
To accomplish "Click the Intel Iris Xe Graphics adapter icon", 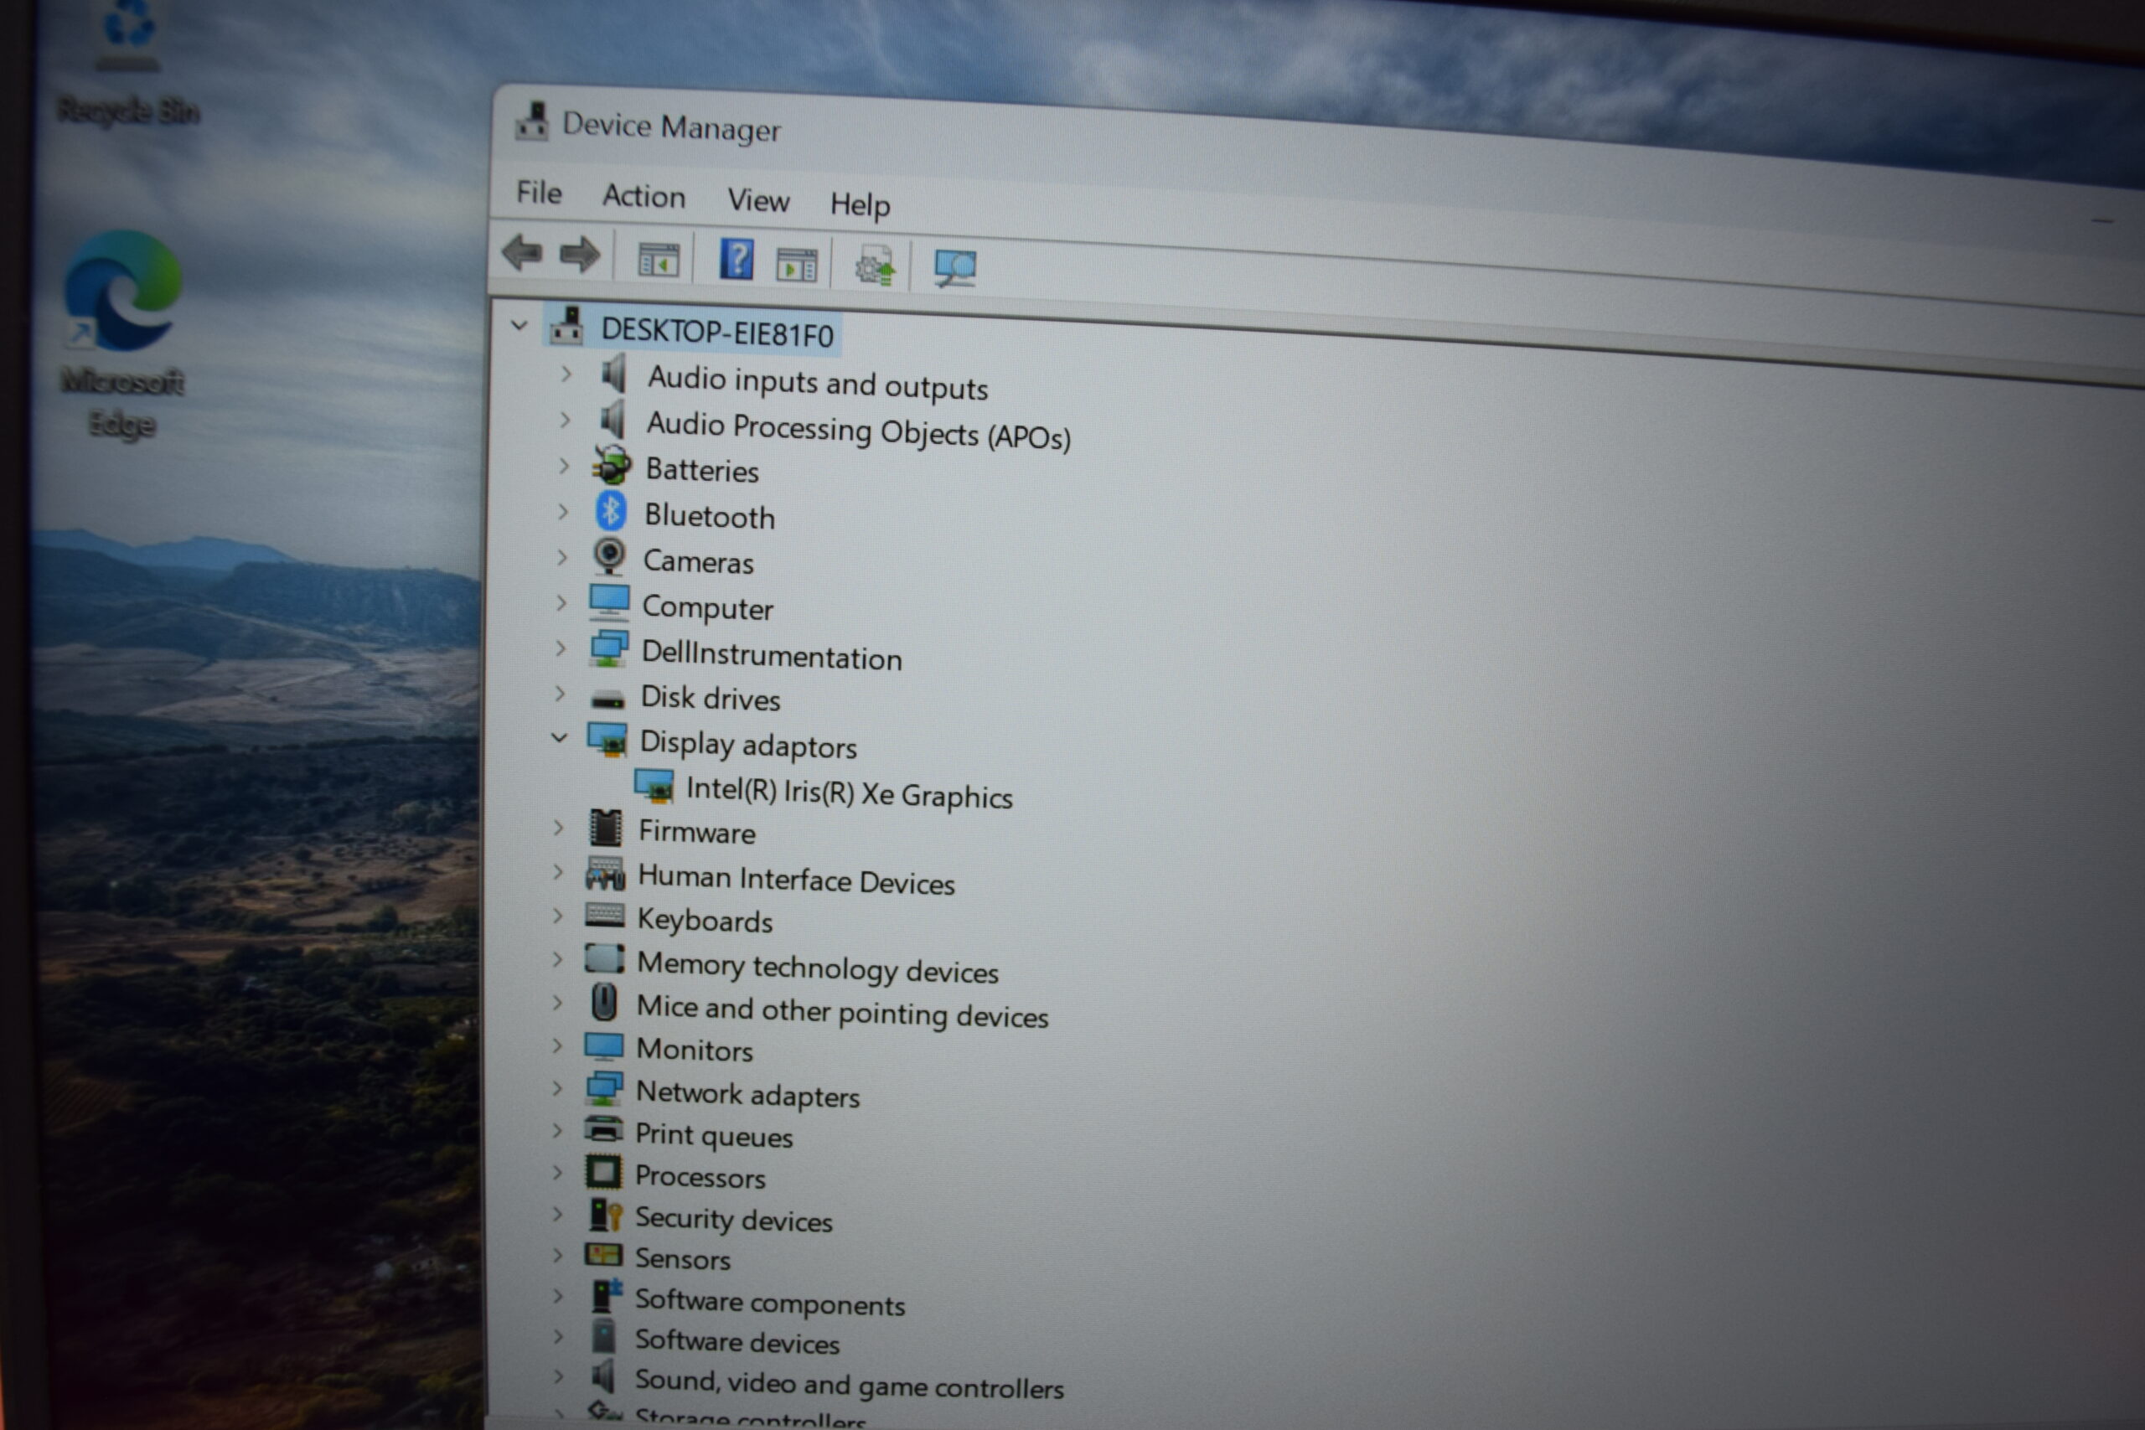I will [654, 786].
